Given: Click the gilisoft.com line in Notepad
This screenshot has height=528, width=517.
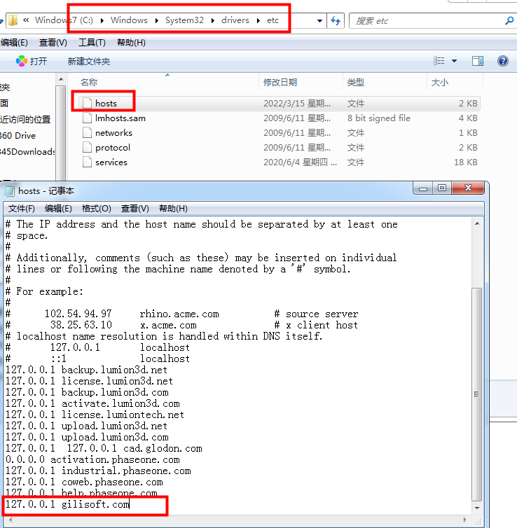Looking at the screenshot, I should 67,504.
